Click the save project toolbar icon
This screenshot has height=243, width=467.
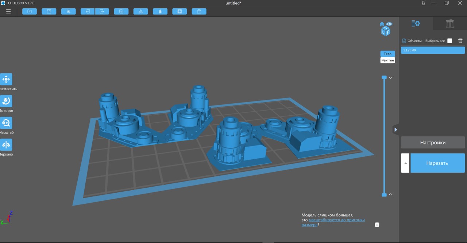point(49,11)
